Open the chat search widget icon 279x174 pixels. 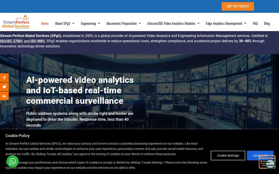point(267,162)
